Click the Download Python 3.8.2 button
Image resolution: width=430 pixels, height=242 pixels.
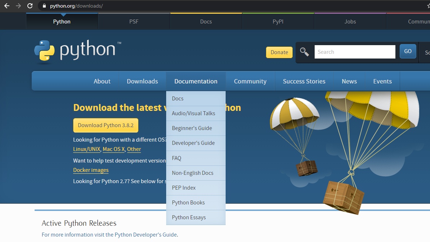[x=105, y=125]
